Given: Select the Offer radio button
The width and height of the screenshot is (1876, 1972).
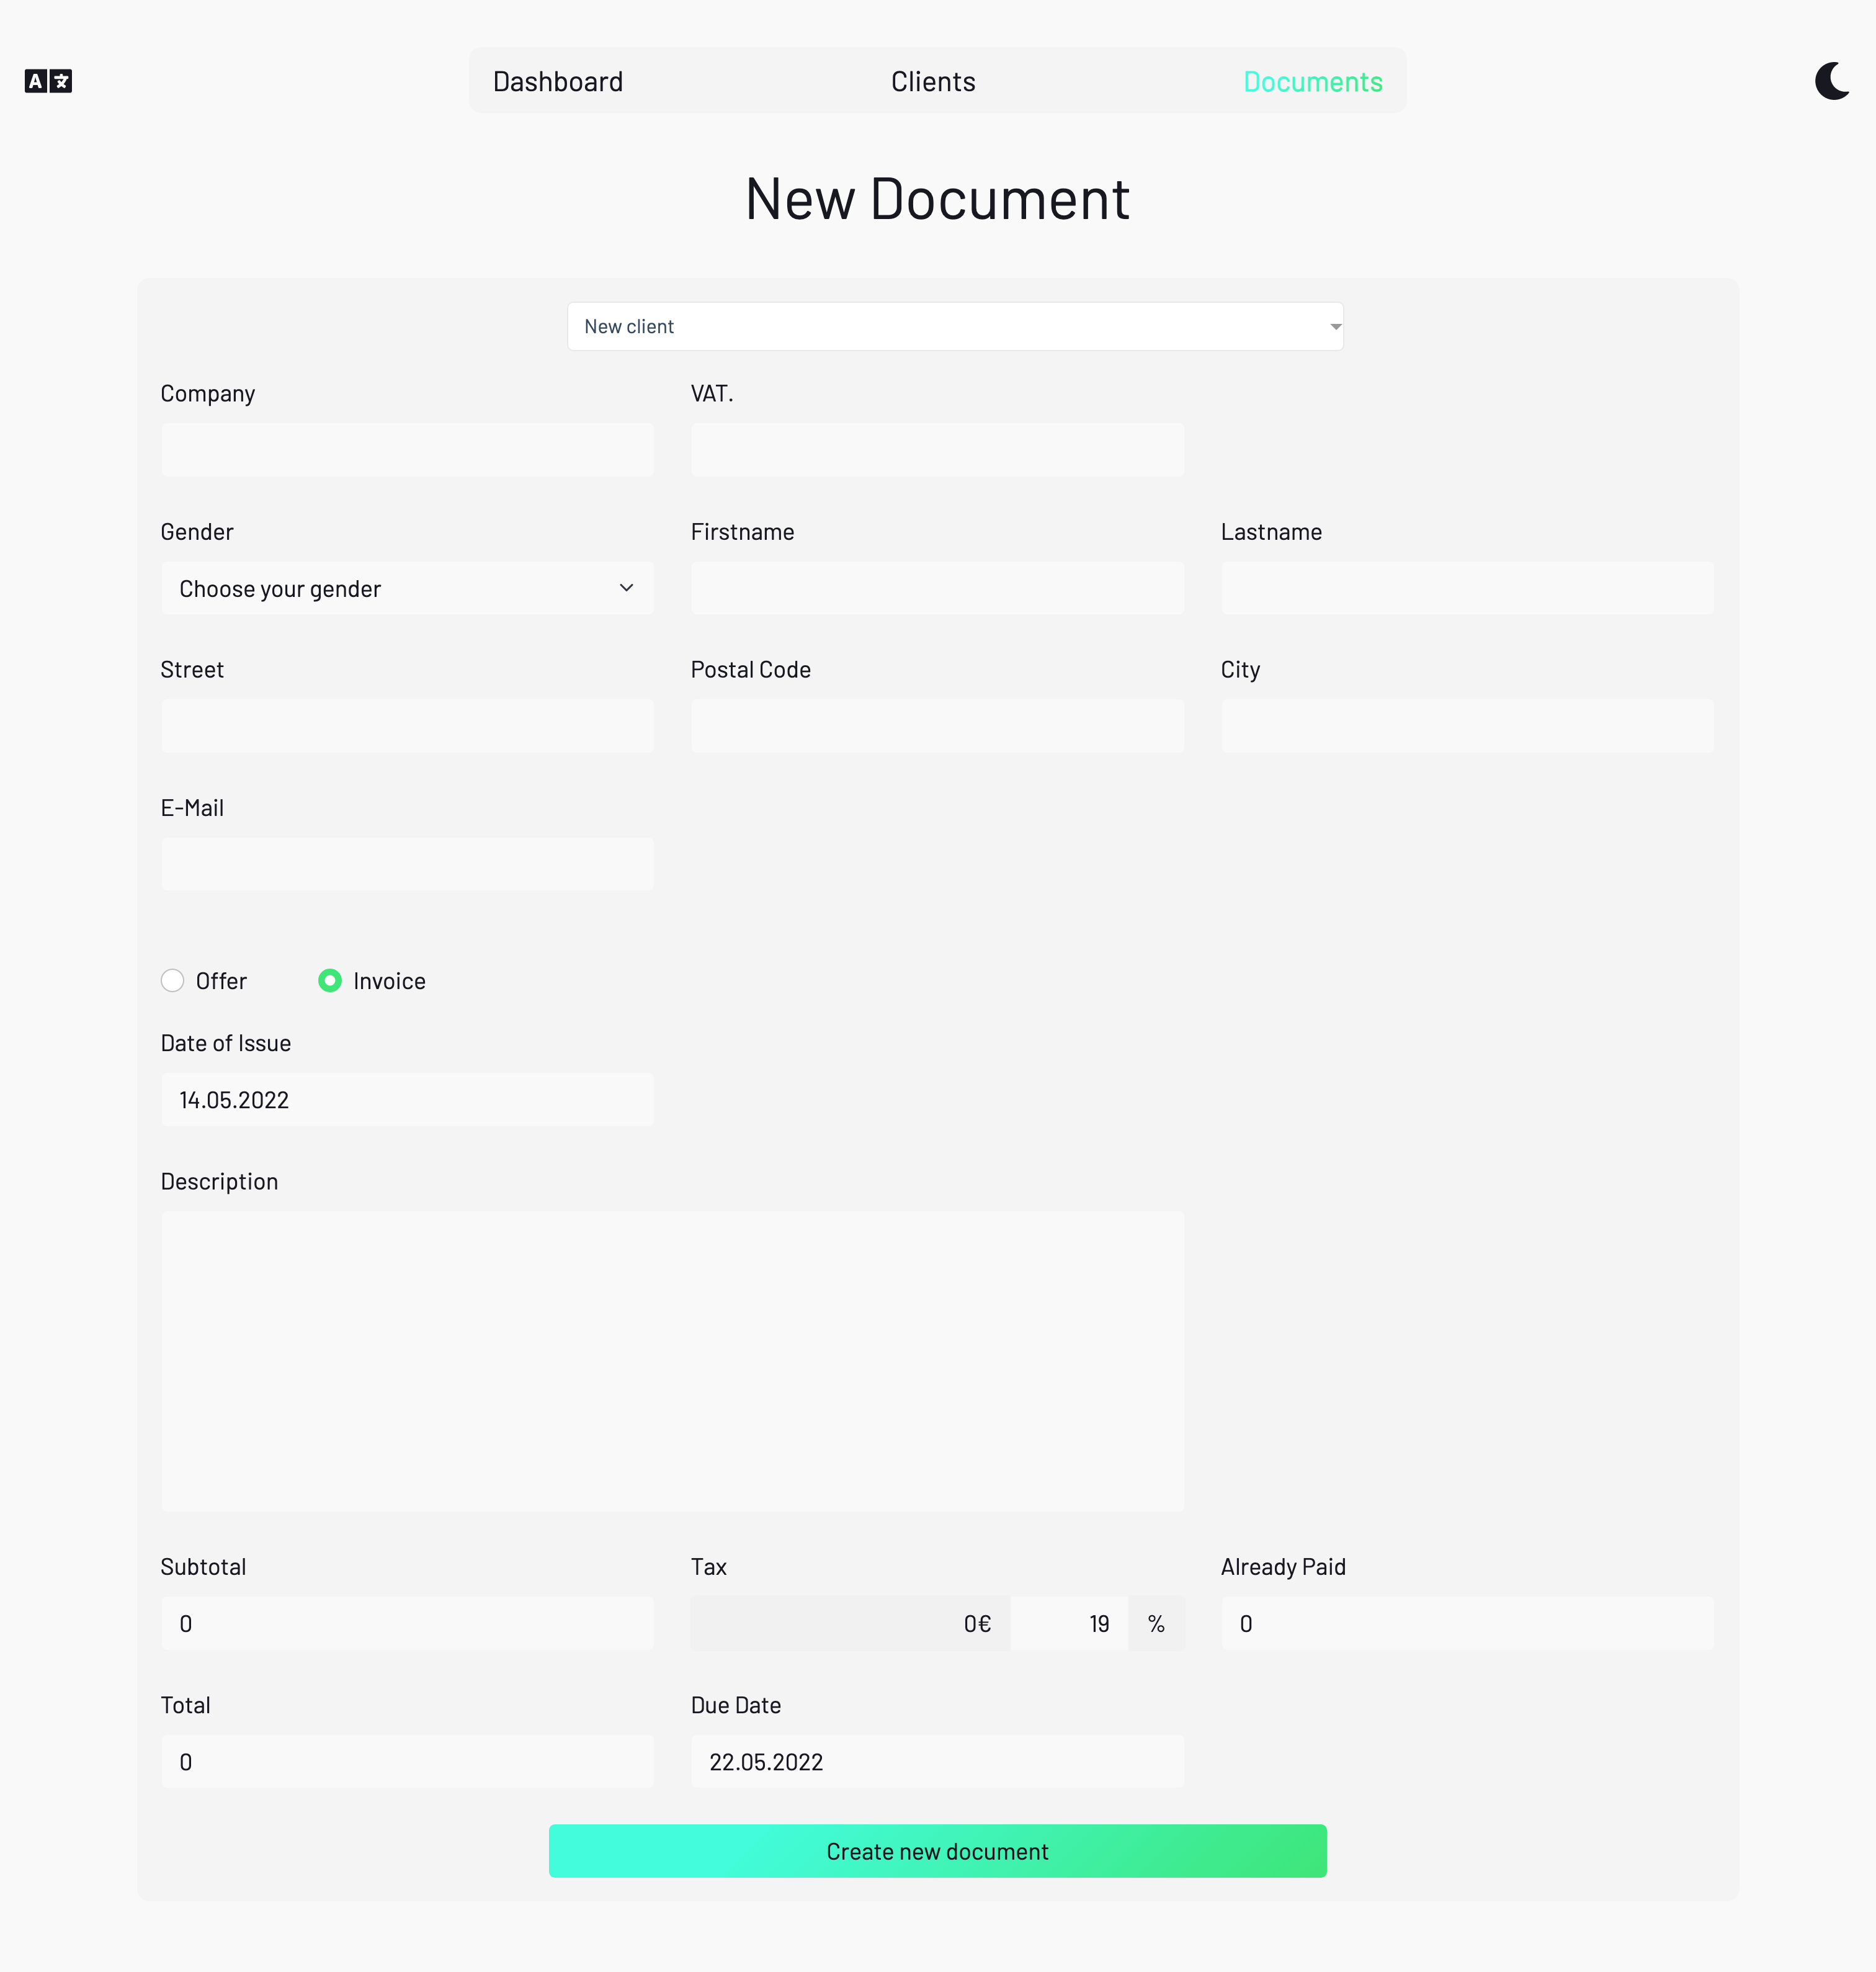Looking at the screenshot, I should [172, 980].
